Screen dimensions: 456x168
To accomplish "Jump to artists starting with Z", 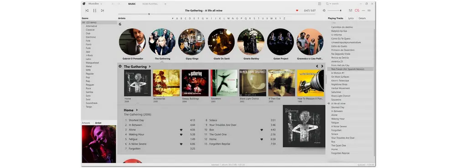I will (284, 18).
